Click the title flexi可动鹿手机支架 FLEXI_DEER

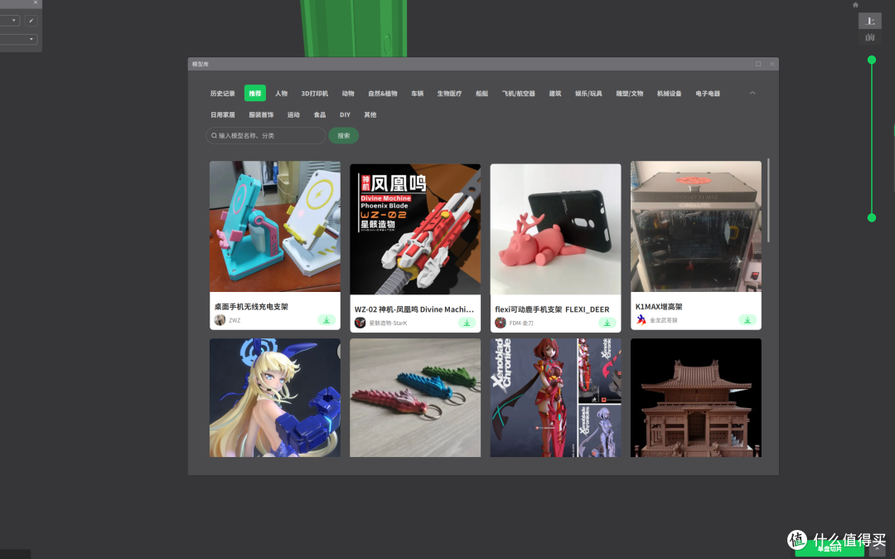click(x=552, y=309)
